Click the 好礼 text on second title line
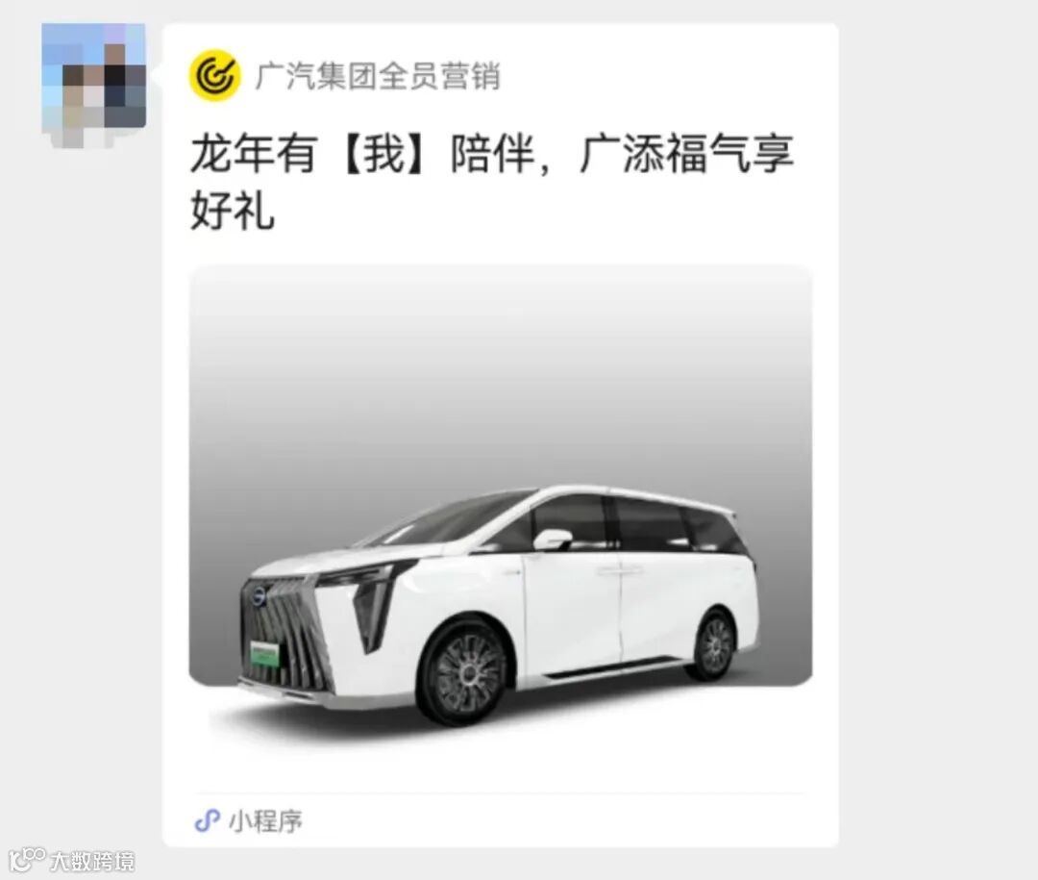 tap(233, 211)
